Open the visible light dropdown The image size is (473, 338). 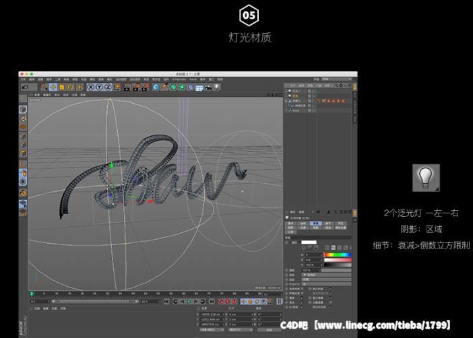click(327, 284)
